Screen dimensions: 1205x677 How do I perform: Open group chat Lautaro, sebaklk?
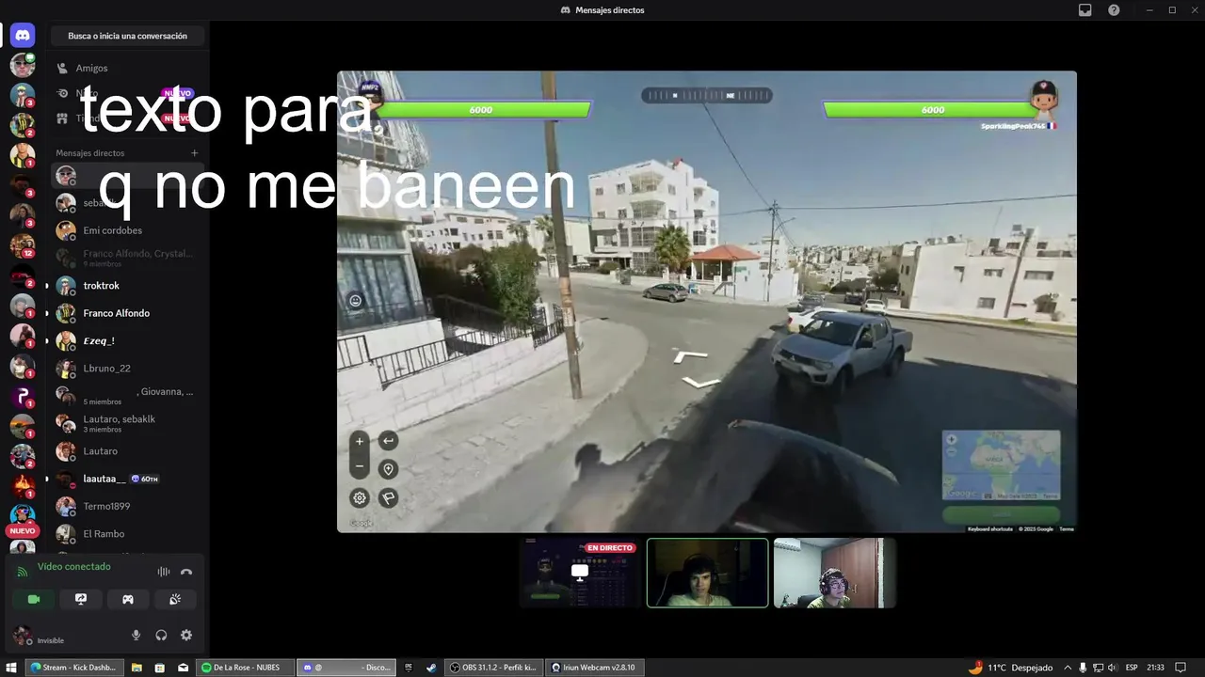127,423
